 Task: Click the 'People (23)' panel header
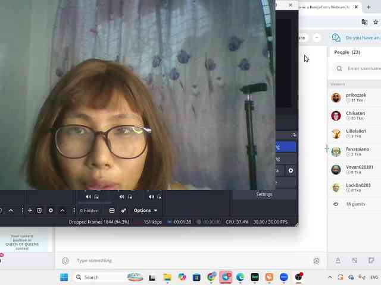click(x=347, y=52)
